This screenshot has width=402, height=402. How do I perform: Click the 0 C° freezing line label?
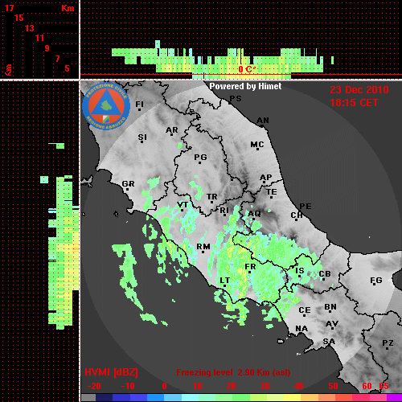tap(247, 69)
